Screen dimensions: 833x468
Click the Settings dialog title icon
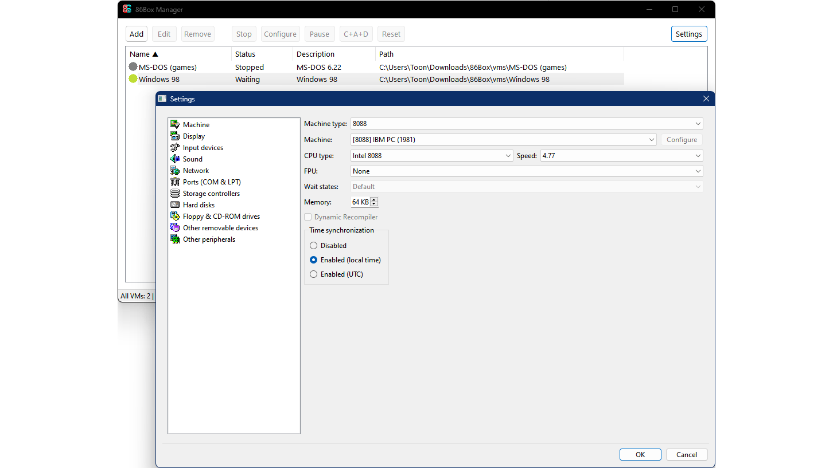[162, 99]
